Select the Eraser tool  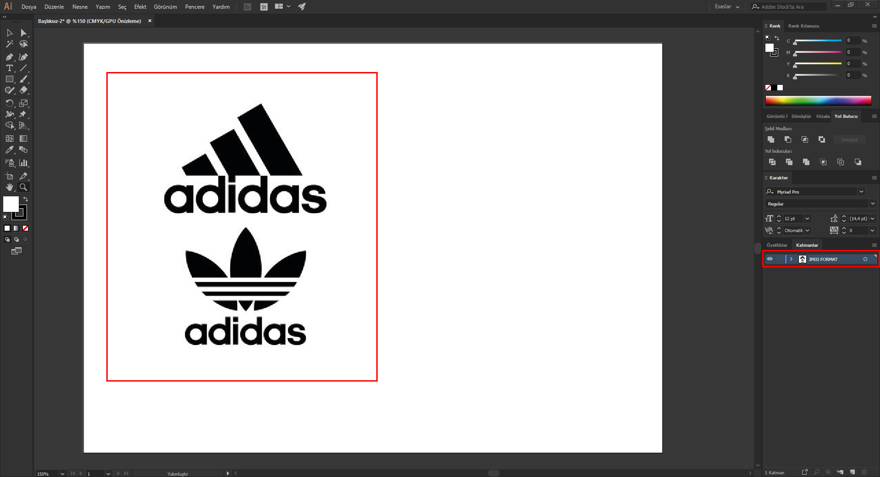23,90
